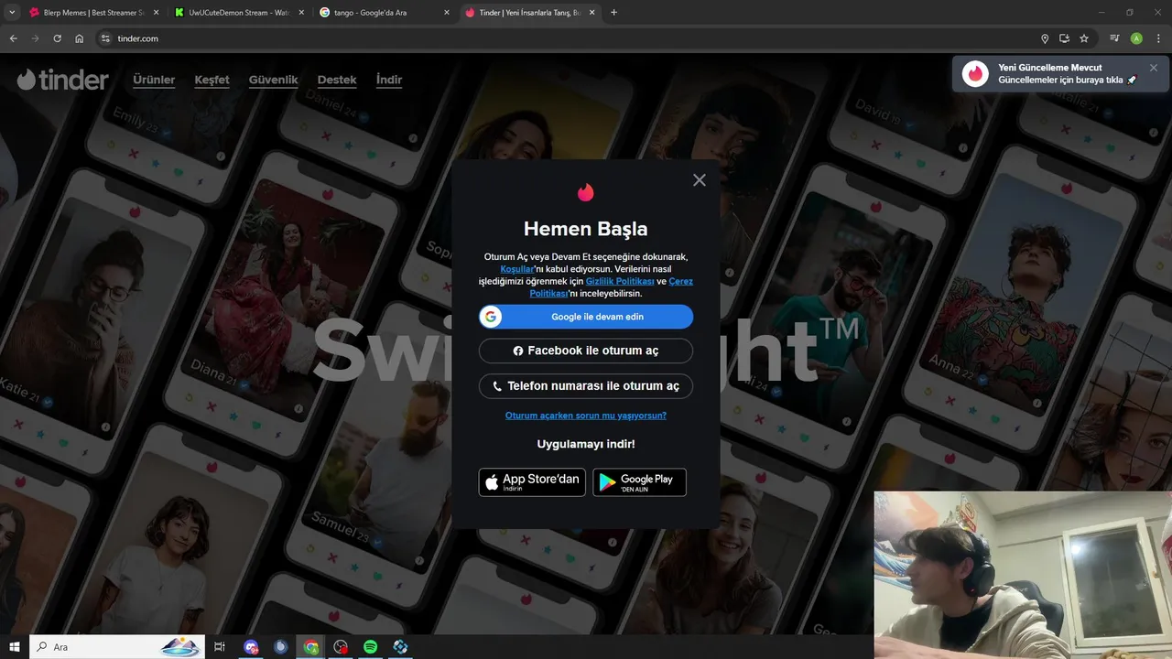Close the Hemen Başla login dialog
Viewport: 1172px width, 659px height.
tap(700, 180)
